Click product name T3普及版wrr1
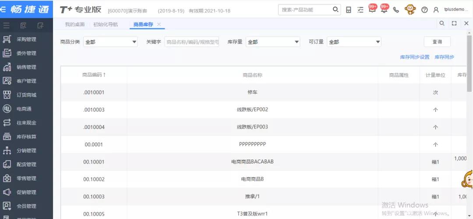This screenshot has height=219, width=473. point(253,214)
